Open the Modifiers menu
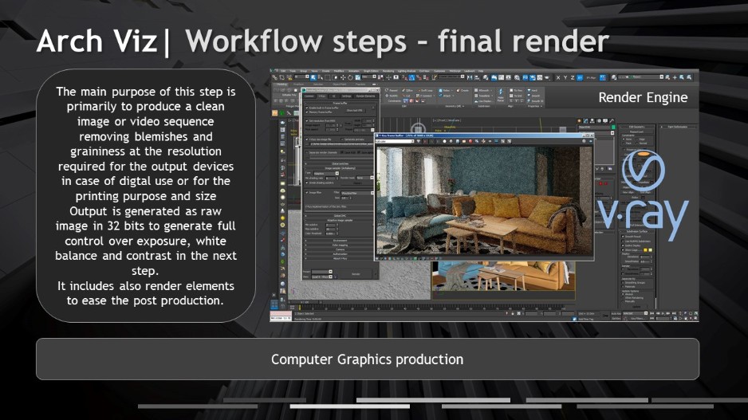This screenshot has height=420, width=748. coord(338,71)
